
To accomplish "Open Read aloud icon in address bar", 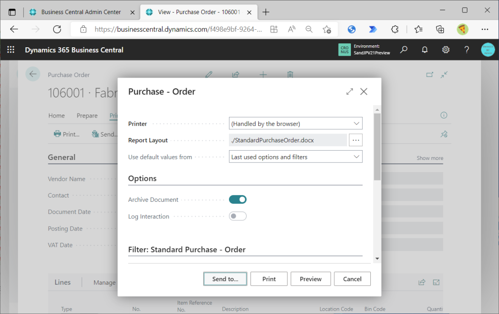I will pyautogui.click(x=291, y=29).
